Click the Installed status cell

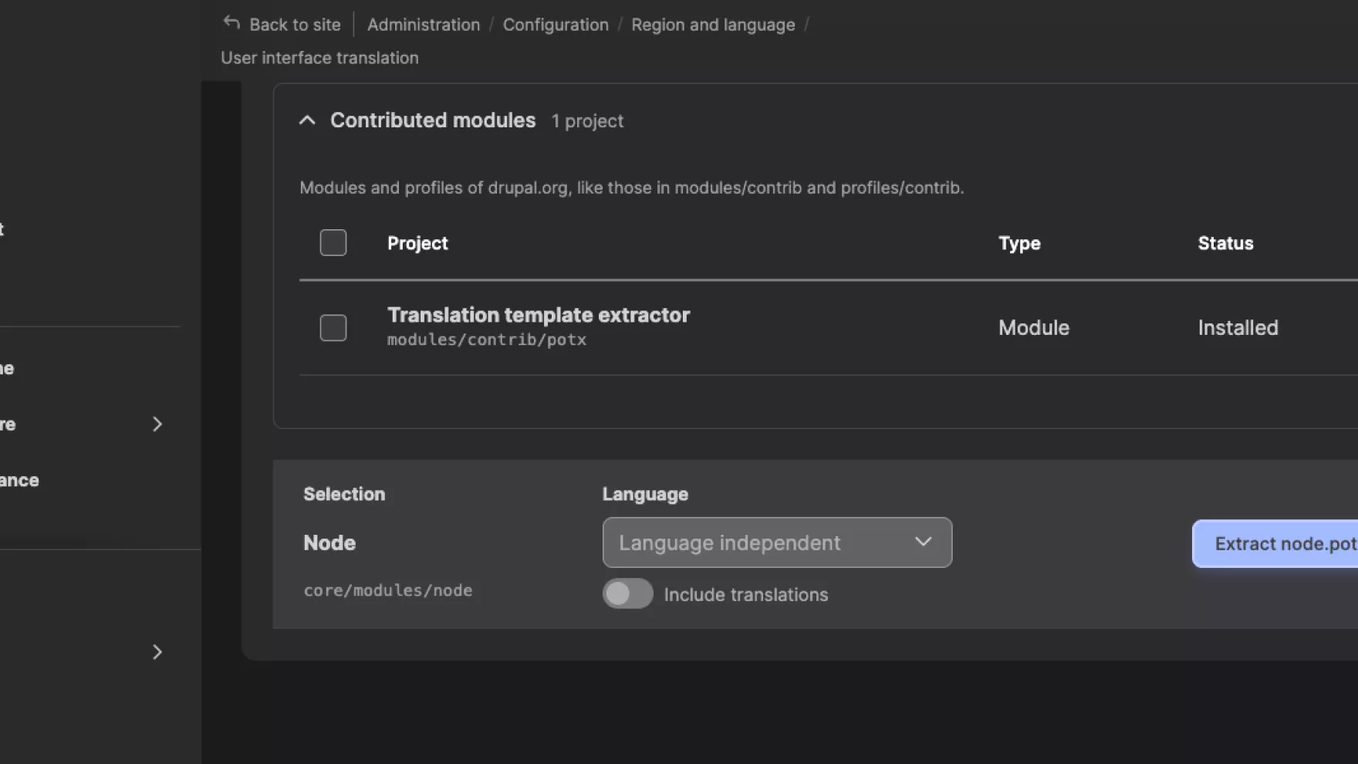click(1238, 328)
